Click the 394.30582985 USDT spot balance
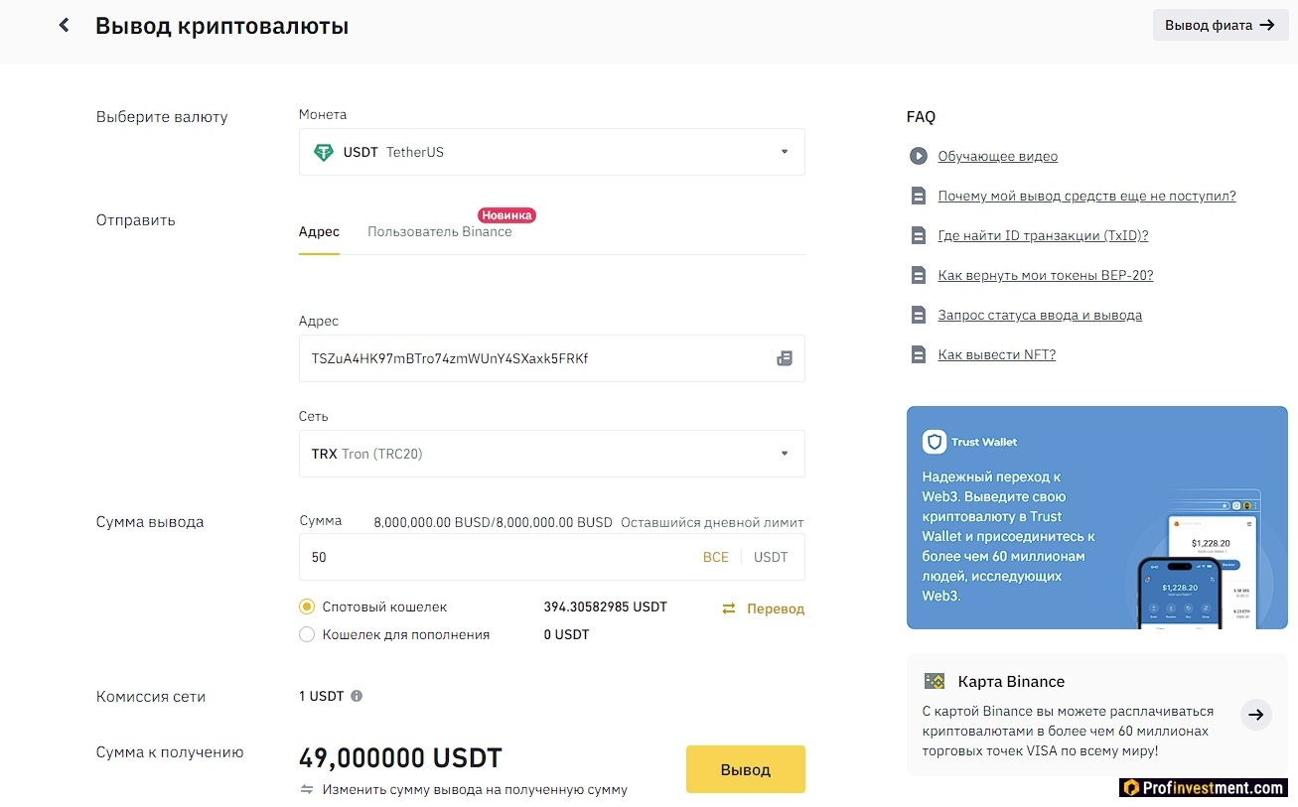This screenshot has width=1298, height=807. coord(606,606)
